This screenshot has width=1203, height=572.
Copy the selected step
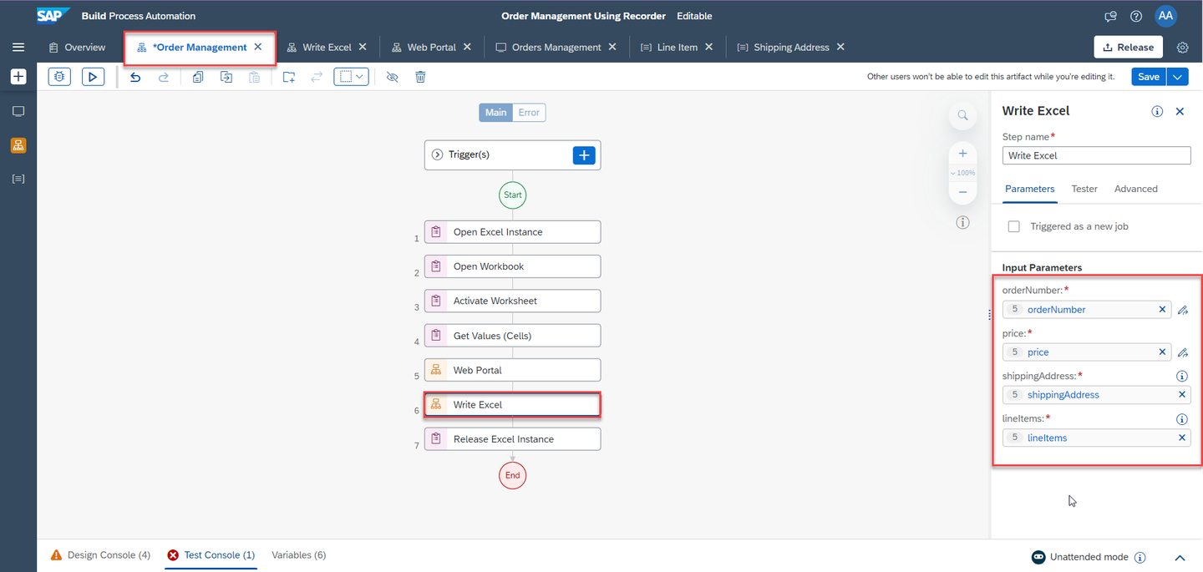(198, 77)
